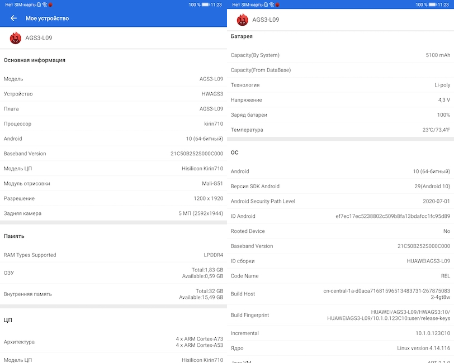Tap the Wi-Fi icon in the right status bar
The image size is (454, 363).
271,4
